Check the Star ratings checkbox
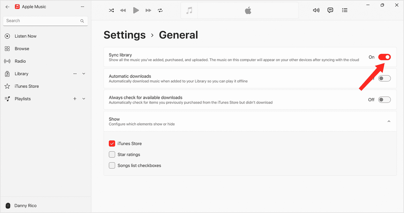Screen dimensions: 404x213 pos(112,155)
